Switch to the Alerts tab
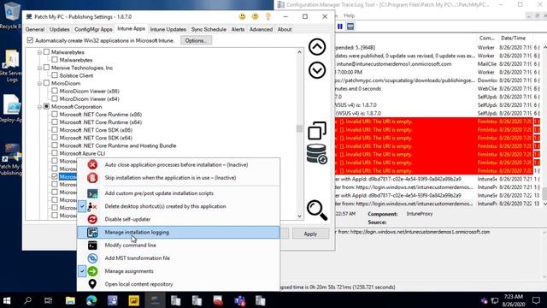The width and height of the screenshot is (547, 308). 238,29
